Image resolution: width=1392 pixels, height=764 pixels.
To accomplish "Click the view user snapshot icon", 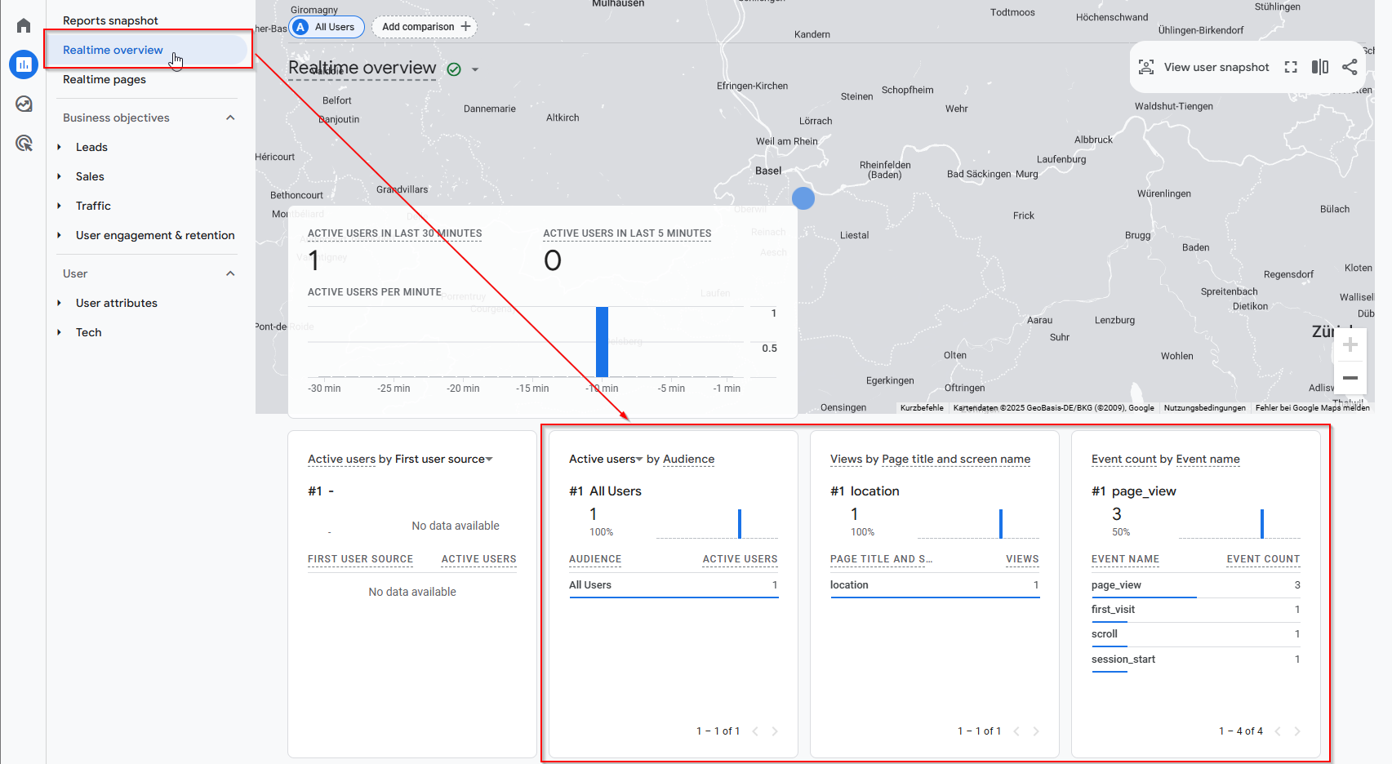I will 1146,67.
